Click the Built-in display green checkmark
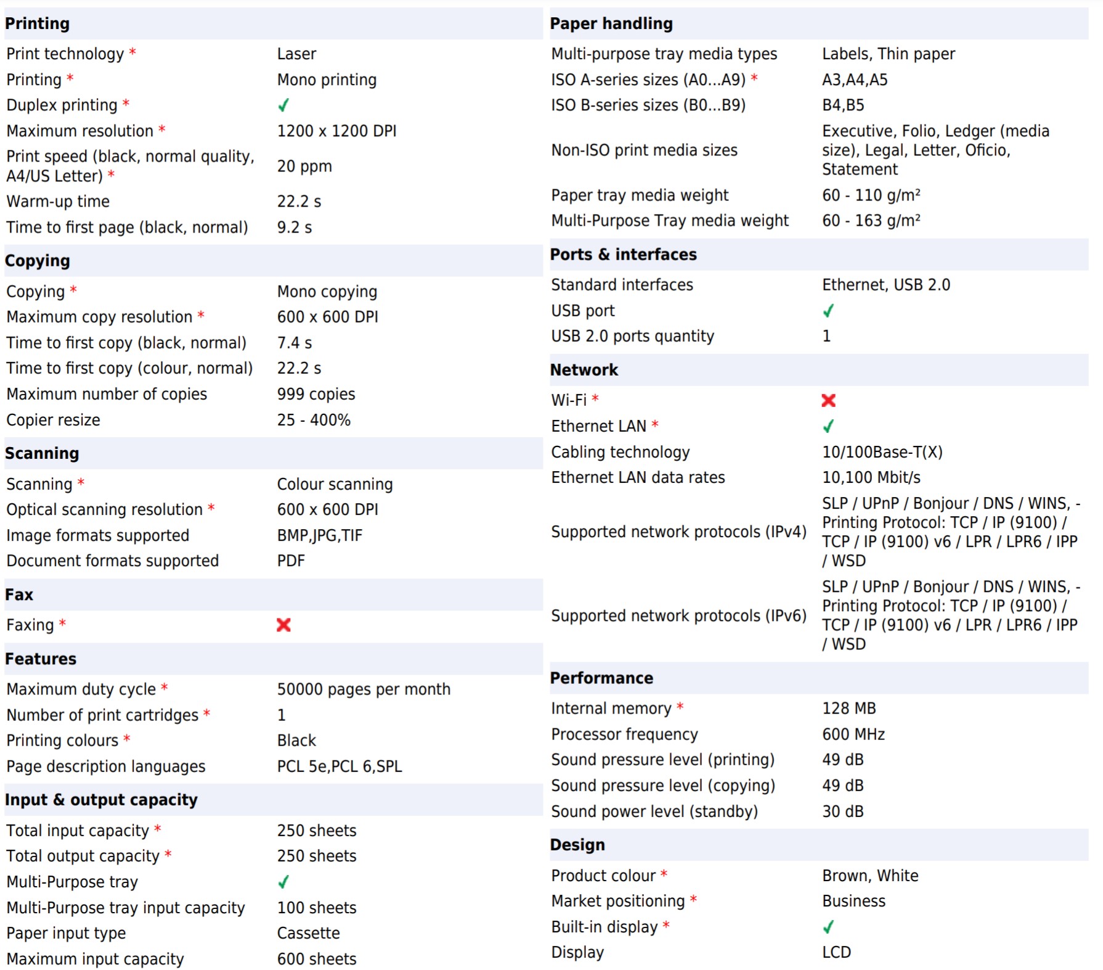Image resolution: width=1103 pixels, height=970 pixels. click(828, 927)
